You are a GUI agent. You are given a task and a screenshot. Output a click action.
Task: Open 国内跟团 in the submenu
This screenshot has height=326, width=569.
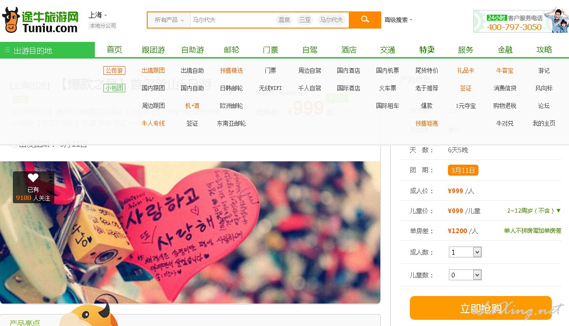(153, 88)
